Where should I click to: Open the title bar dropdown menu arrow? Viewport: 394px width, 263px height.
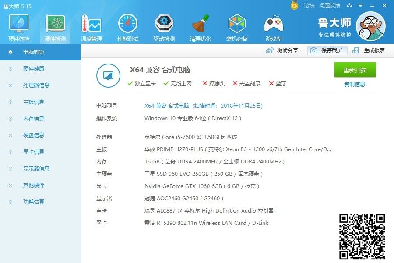pos(361,6)
